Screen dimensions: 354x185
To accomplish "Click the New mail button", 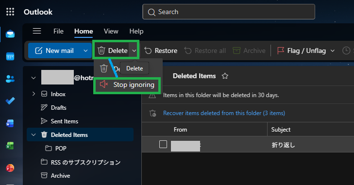I will (54, 50).
